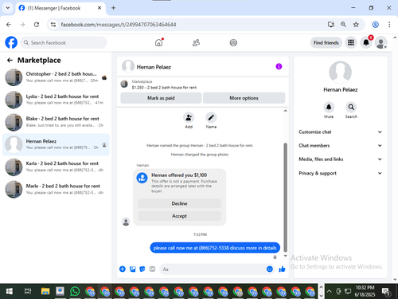The height and width of the screenshot is (299, 398).
Task: Open Marie 2 bed 2 bath conversation
Action: pos(56,189)
